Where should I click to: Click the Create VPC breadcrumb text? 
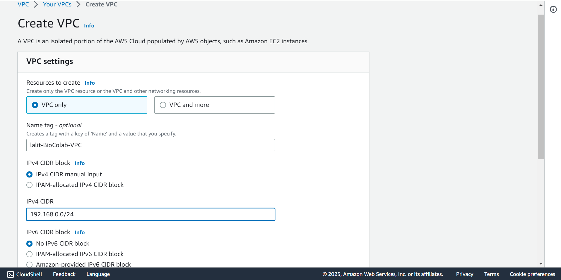[x=101, y=4]
